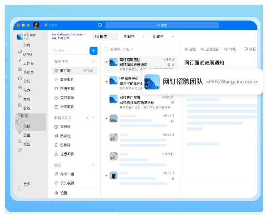Open the 网钉科技祝您新年快乐 email

140,102
